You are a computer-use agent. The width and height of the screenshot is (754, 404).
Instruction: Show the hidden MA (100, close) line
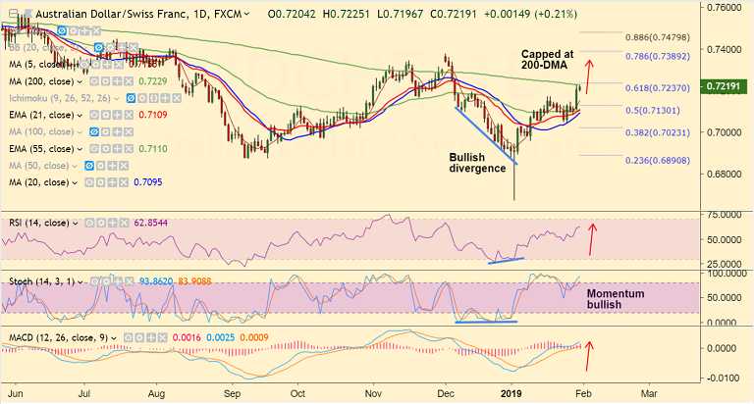tap(94, 132)
